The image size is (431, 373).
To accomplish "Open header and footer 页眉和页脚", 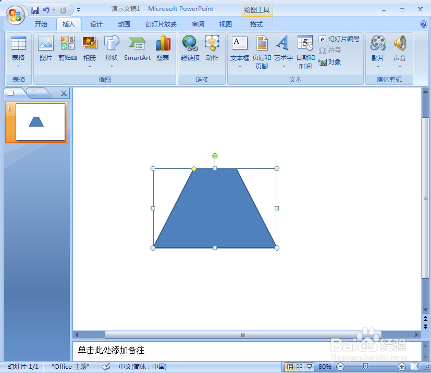I will coord(262,52).
